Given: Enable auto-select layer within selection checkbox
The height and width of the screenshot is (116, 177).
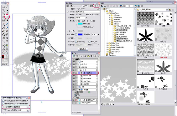Looking at the screenshot, I should [3, 103].
